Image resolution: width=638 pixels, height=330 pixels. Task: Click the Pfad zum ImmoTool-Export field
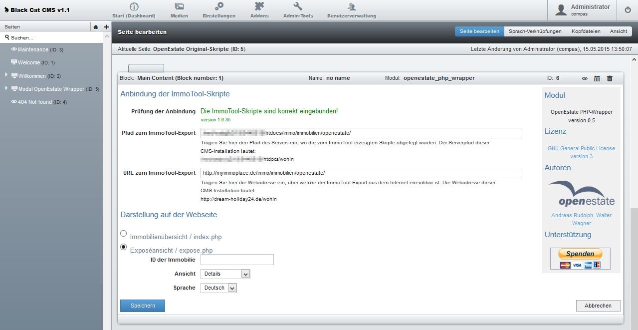(x=361, y=133)
